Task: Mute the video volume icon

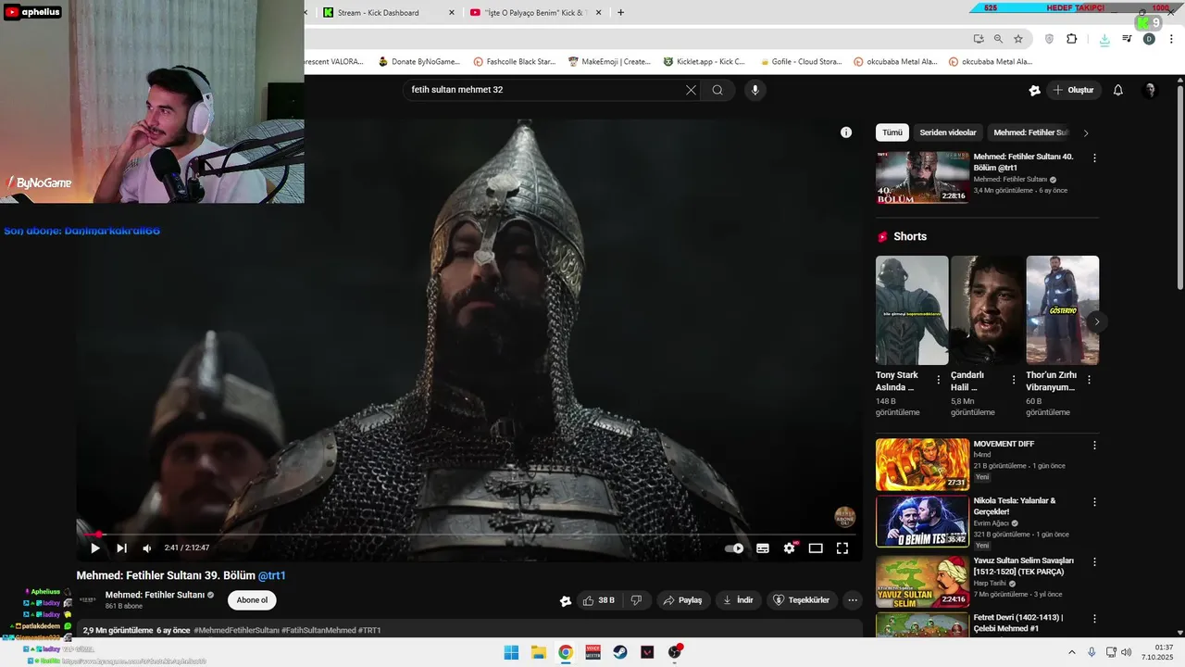Action: [147, 548]
